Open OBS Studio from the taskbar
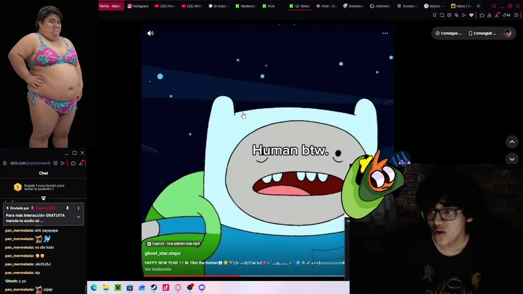 (x=190, y=287)
